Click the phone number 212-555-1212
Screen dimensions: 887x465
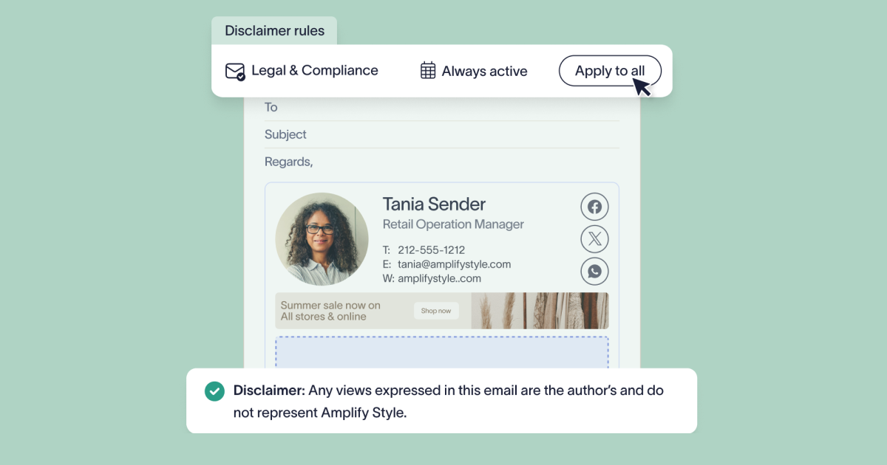click(x=431, y=250)
